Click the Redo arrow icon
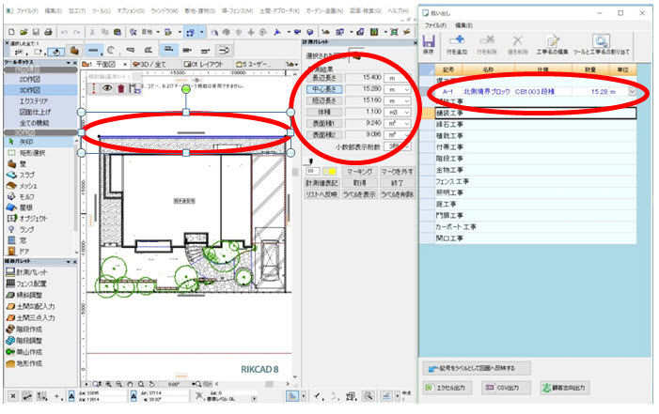This screenshot has width=659, height=414. click(x=76, y=32)
